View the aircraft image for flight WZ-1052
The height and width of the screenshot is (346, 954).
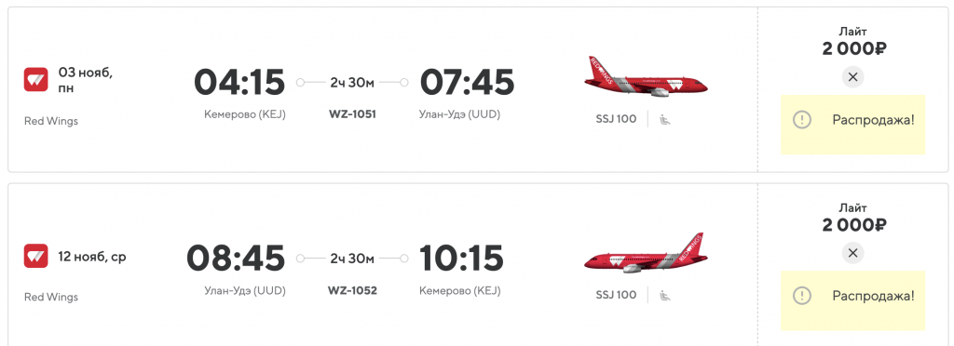[646, 253]
